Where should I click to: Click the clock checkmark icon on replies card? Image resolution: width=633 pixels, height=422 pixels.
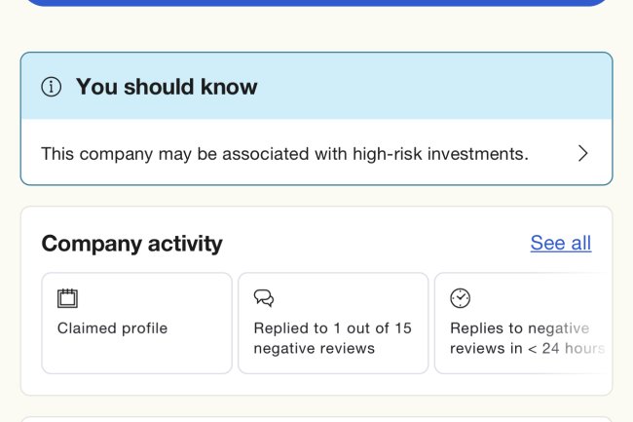460,298
